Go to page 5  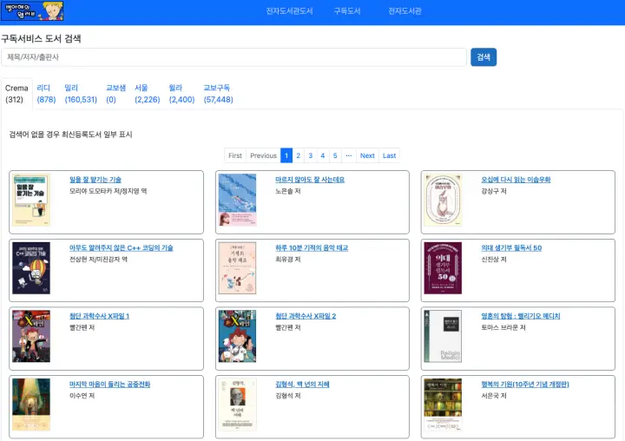(335, 155)
